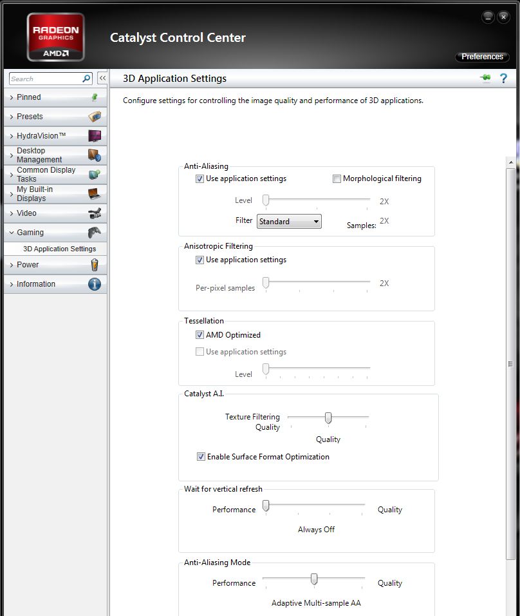The image size is (520, 616).
Task: Click the Per-pixel samples slider handle
Action: click(266, 282)
